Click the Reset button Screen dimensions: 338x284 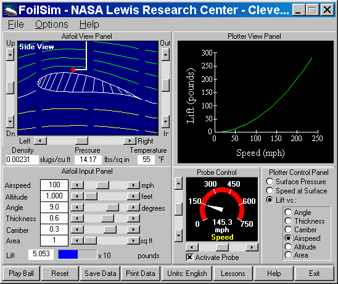(60, 274)
